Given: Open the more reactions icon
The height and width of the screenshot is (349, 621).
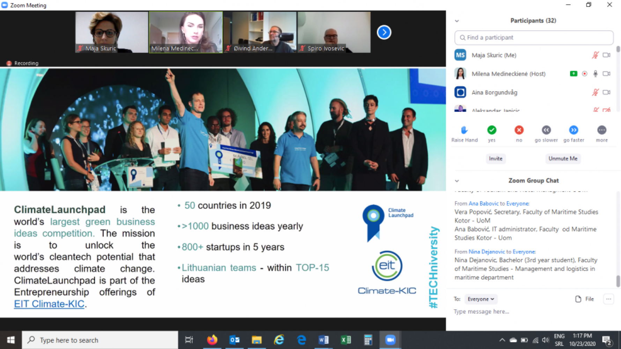Looking at the screenshot, I should tap(601, 130).
